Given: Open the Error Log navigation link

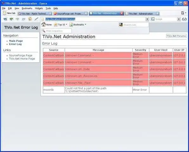Looking at the screenshot, I should 15,44.
